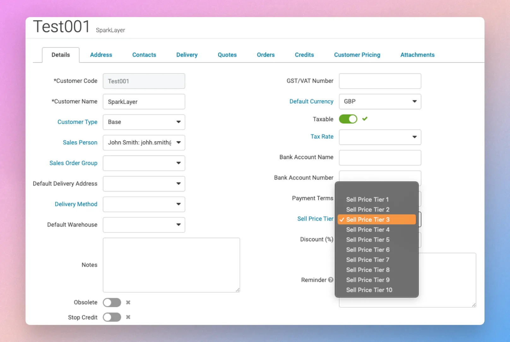
Task: Click the Delivery Method label link
Action: (76, 204)
